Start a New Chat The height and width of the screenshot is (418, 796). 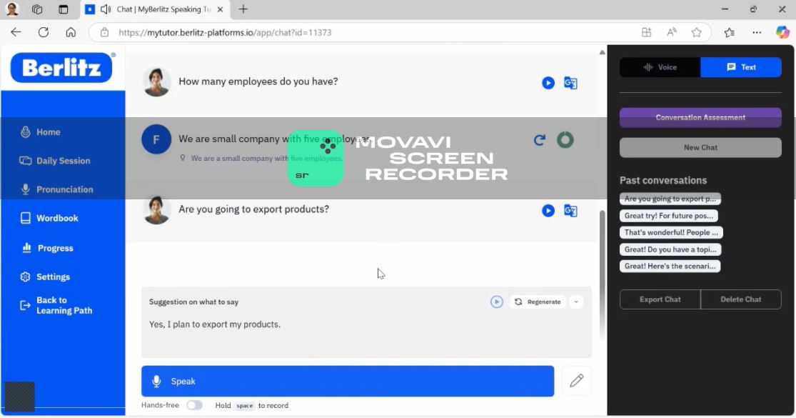point(700,147)
